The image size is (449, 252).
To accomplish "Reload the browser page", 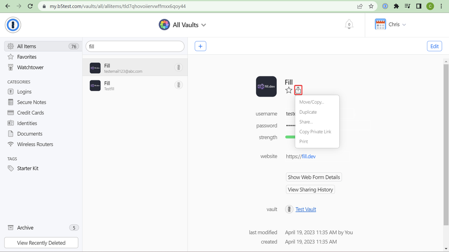I will click(x=30, y=6).
